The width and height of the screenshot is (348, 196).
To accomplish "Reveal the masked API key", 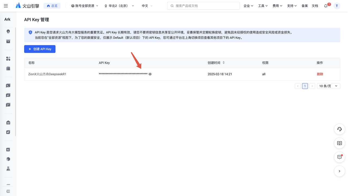I will pos(150,74).
